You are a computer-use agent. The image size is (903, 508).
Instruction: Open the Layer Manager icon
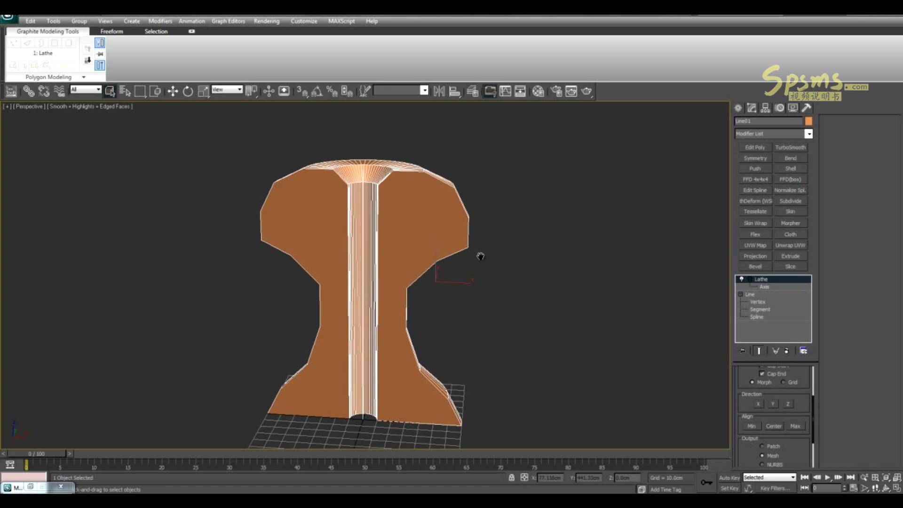473,91
